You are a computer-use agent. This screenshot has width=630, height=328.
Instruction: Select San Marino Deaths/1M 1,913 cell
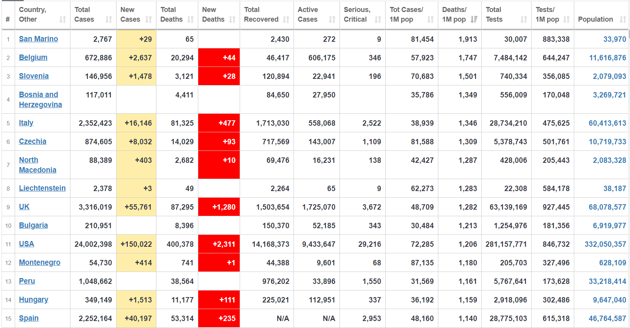pyautogui.click(x=460, y=39)
